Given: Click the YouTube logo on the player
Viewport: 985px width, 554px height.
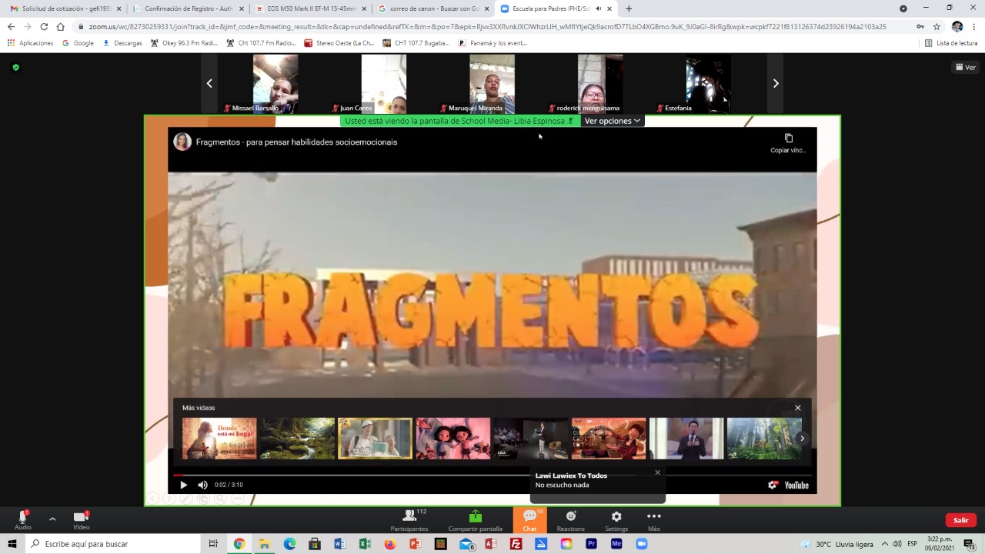Looking at the screenshot, I should [x=796, y=486].
